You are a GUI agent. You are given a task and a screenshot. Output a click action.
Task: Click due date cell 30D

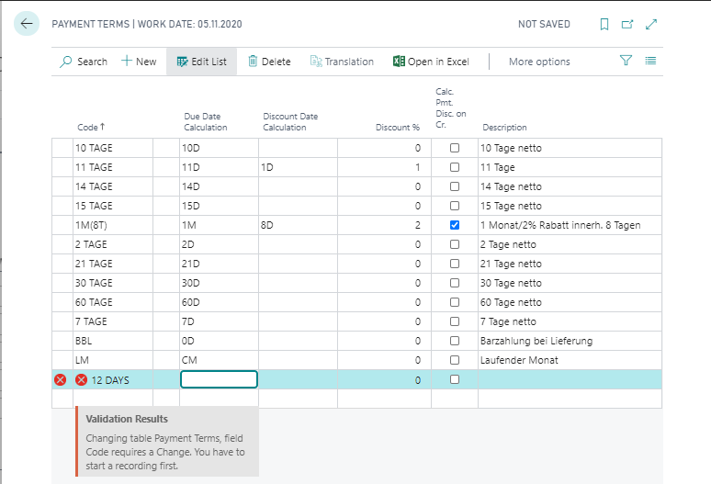(219, 283)
